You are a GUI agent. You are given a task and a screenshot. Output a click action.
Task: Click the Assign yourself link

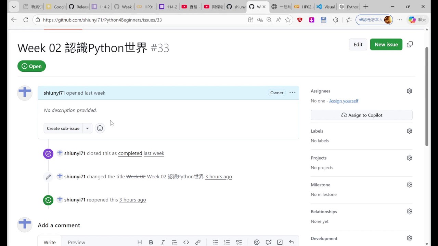click(344, 101)
